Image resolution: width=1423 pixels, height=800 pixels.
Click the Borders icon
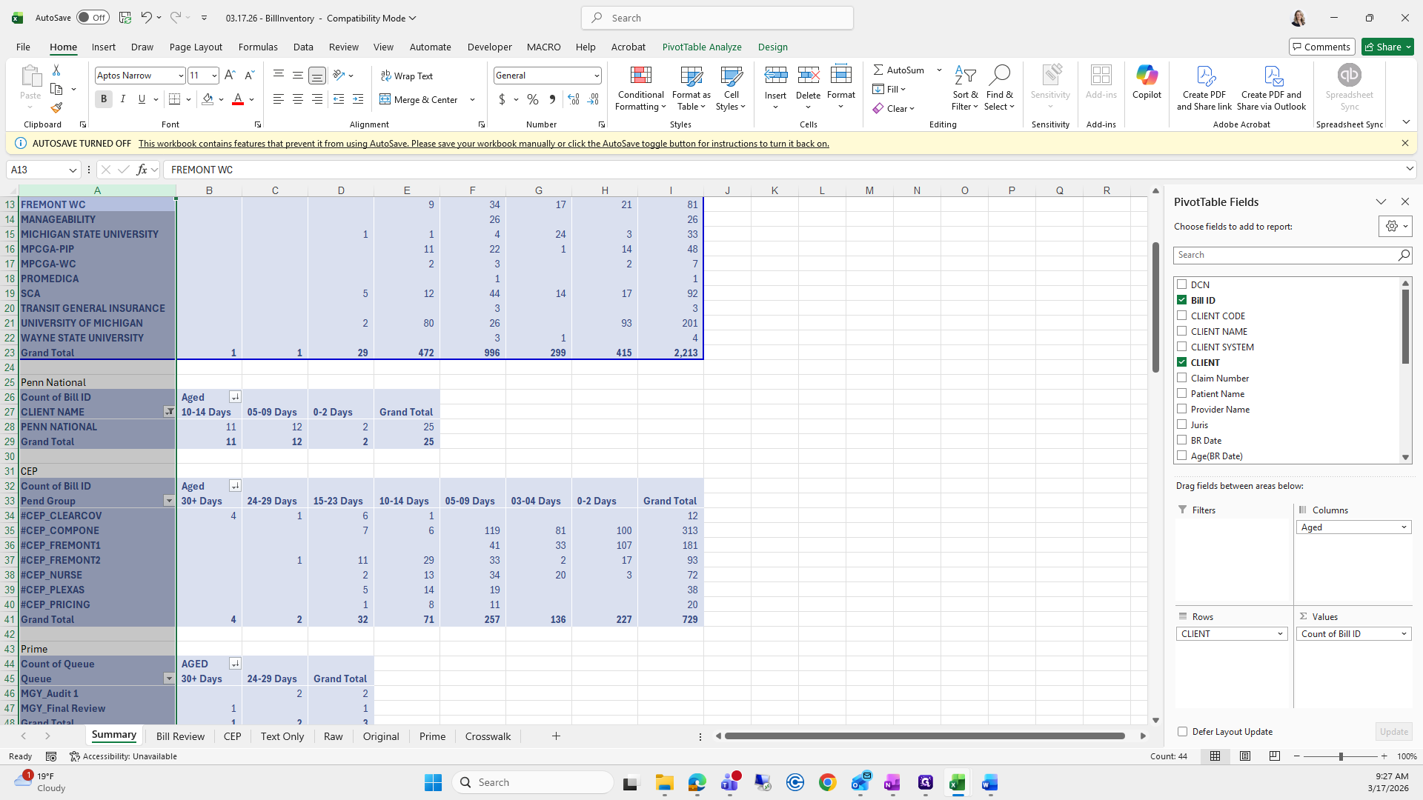tap(175, 99)
